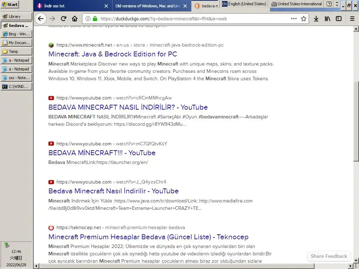
Task: Click the system tray icon above clock
Action: [x=7, y=245]
